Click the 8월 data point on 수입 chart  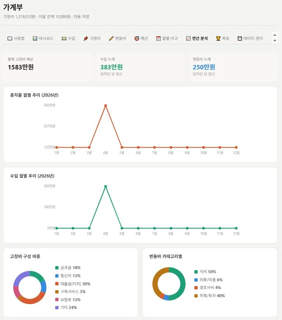[x=171, y=228]
